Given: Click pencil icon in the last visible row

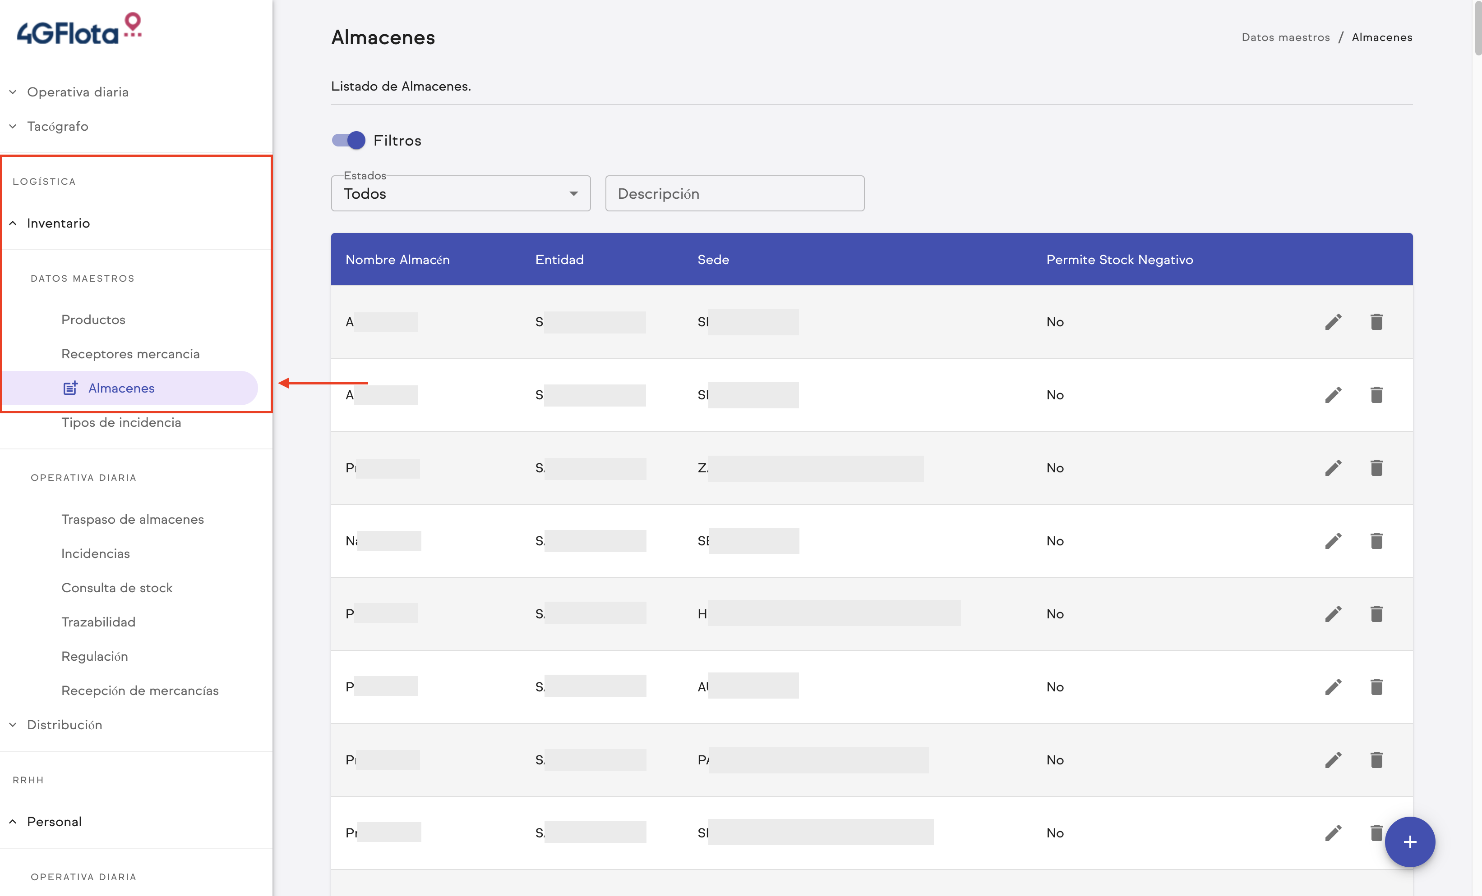Looking at the screenshot, I should (x=1333, y=833).
